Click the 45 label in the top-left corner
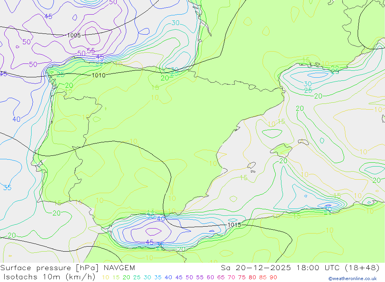This screenshot has height=282, width=385. 49,17
